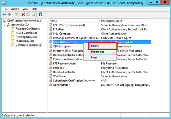Close the certsrv window

click(x=165, y=2)
